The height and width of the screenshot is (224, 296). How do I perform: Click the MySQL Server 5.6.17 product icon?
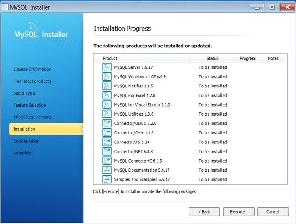(x=107, y=67)
